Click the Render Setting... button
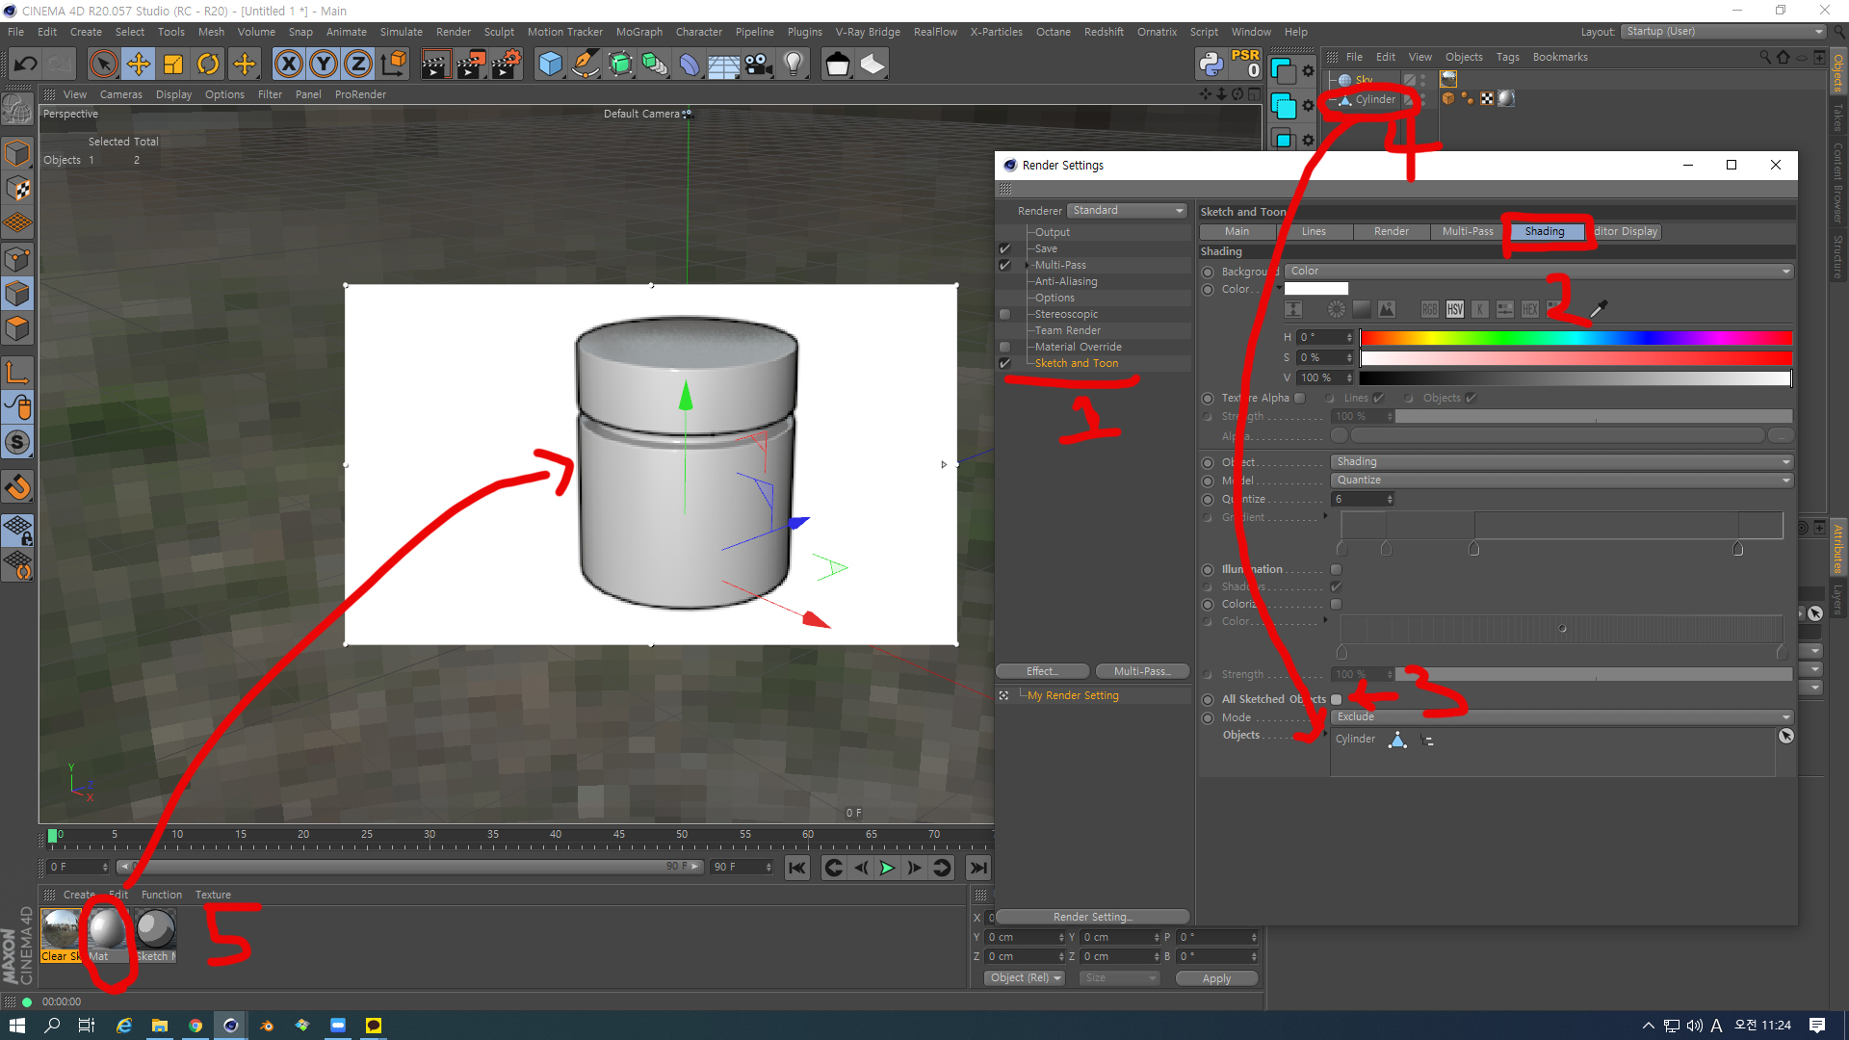Viewport: 1849px width, 1040px height. pos(1092,917)
